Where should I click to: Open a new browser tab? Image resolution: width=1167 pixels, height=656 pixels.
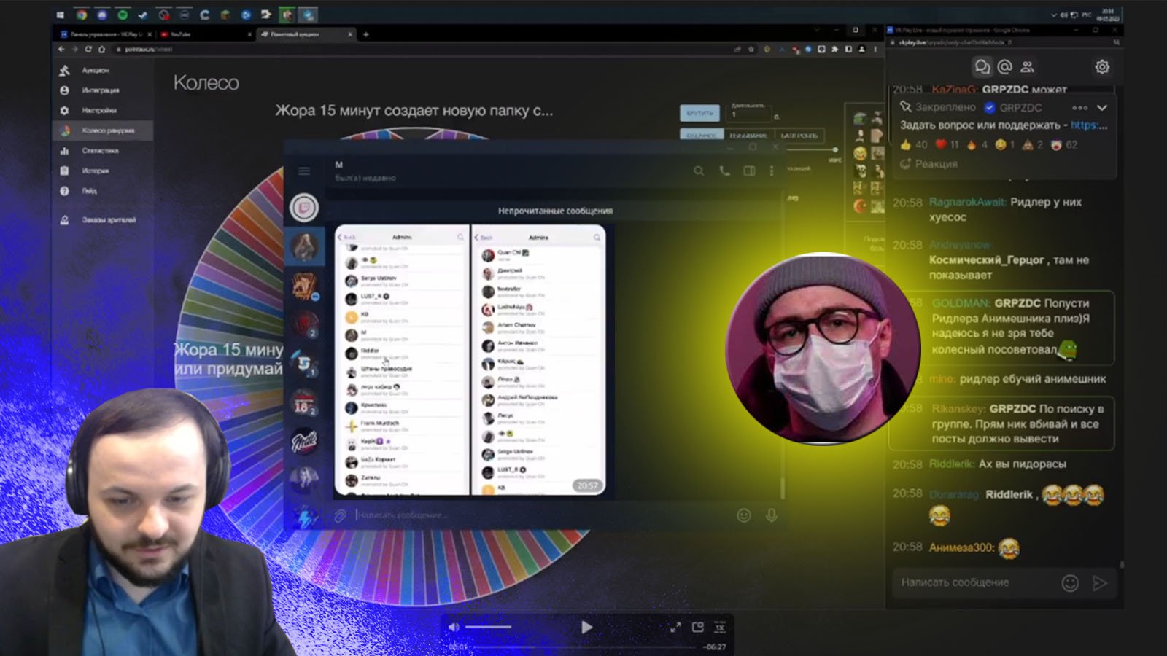pos(366,34)
